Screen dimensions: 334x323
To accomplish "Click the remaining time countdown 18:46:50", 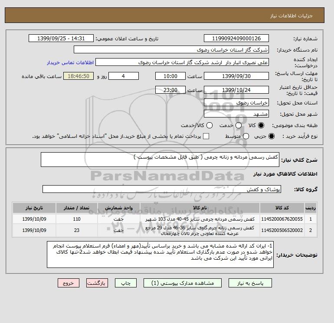I will 79,76.
